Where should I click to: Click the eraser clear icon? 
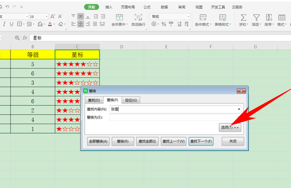point(61,24)
